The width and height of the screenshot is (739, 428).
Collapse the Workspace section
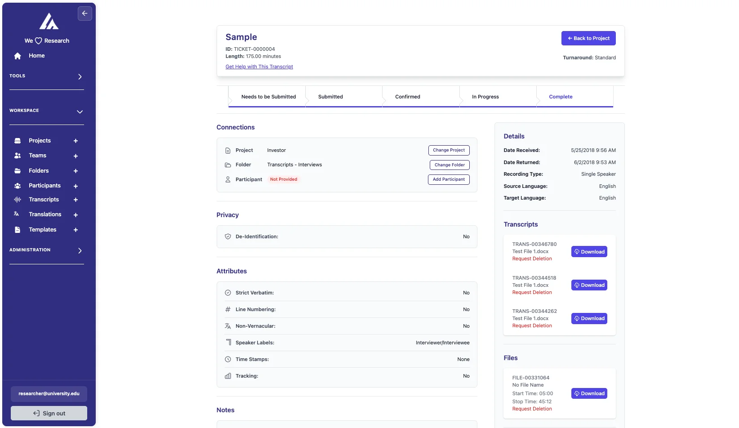pyautogui.click(x=80, y=111)
